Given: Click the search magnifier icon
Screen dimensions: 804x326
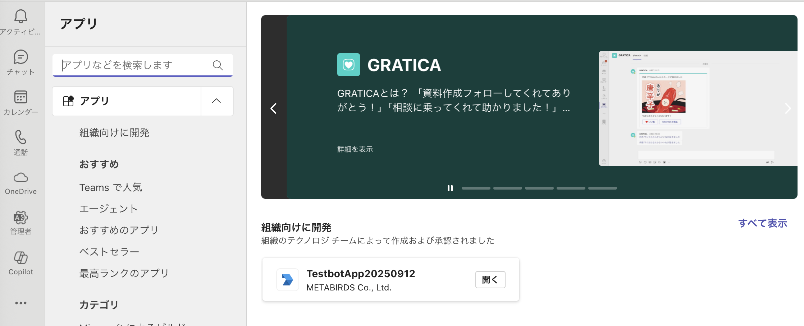Looking at the screenshot, I should pyautogui.click(x=218, y=65).
